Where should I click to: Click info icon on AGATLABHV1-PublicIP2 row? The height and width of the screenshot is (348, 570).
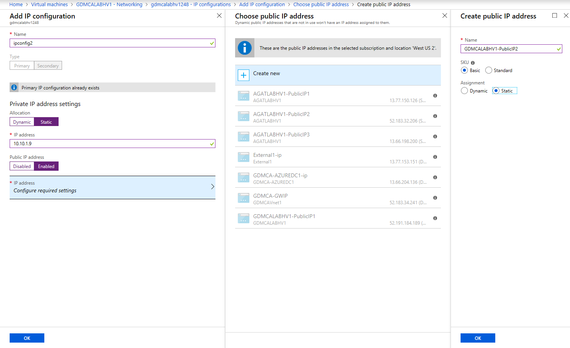point(435,116)
